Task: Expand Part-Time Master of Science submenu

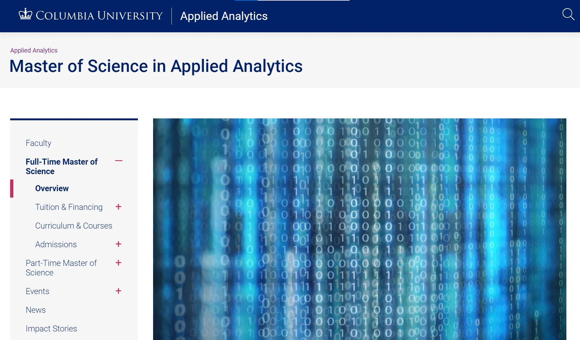Action: [118, 263]
